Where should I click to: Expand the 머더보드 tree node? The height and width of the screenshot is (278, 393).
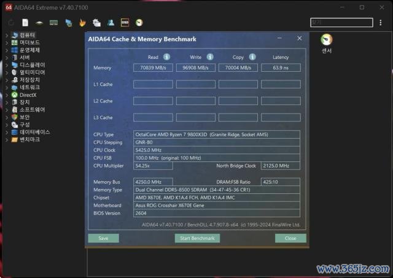click(x=7, y=42)
